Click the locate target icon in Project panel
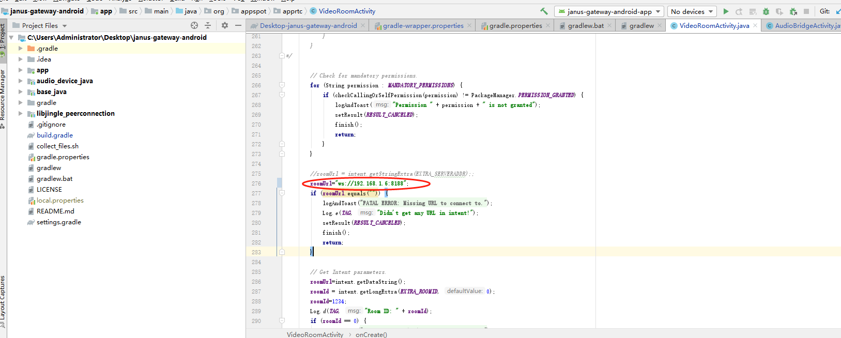The width and height of the screenshot is (841, 338). 194,25
